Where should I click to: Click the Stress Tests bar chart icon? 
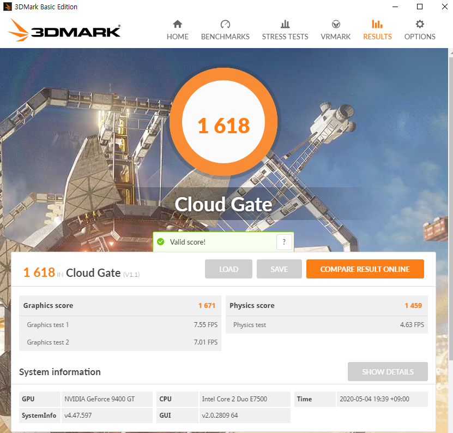pyautogui.click(x=285, y=24)
